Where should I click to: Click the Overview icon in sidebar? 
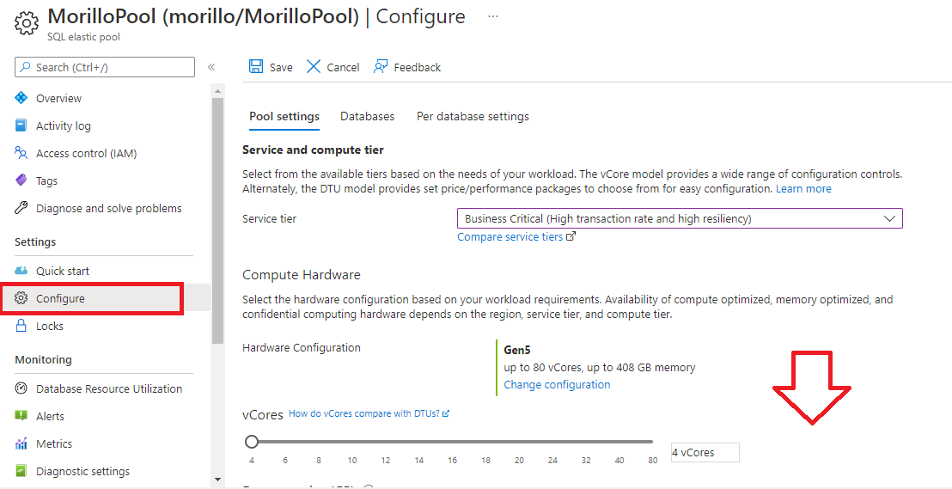pos(21,98)
